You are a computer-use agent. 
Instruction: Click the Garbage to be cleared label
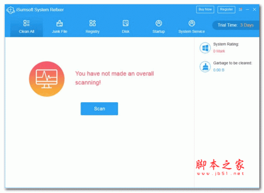click(x=232, y=63)
